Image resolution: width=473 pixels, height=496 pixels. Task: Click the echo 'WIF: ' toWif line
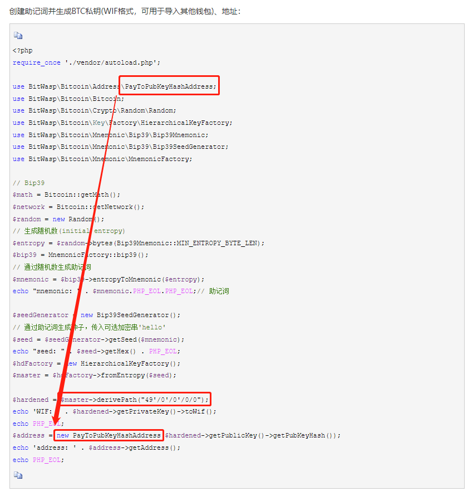[114, 411]
